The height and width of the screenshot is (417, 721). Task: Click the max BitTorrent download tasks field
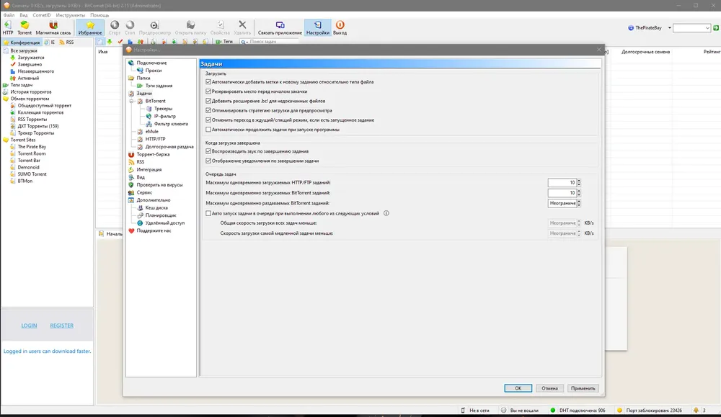click(x=562, y=193)
